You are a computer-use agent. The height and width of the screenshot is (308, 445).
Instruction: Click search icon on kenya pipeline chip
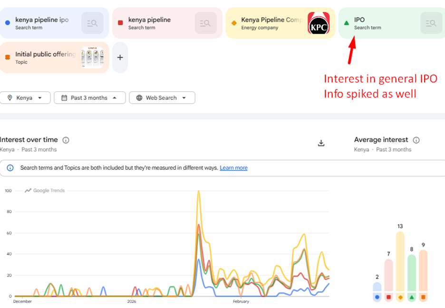(x=205, y=23)
